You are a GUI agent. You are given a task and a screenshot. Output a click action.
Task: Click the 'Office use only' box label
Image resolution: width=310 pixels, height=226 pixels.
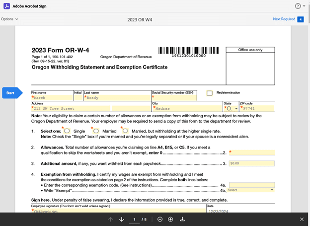[250, 50]
